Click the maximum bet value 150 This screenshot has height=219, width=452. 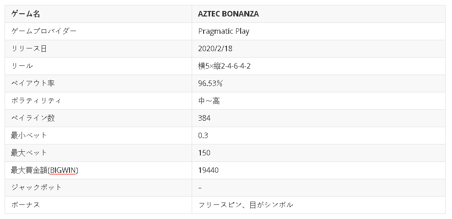click(204, 153)
